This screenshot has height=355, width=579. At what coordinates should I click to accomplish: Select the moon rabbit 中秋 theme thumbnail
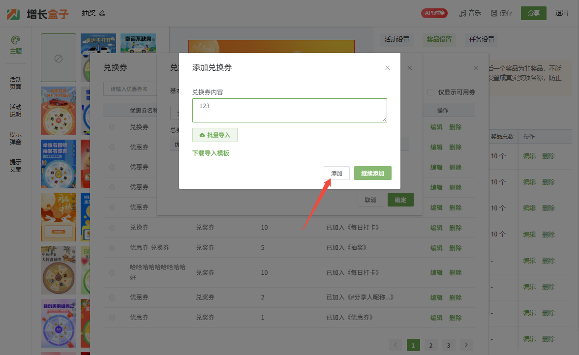point(59,217)
